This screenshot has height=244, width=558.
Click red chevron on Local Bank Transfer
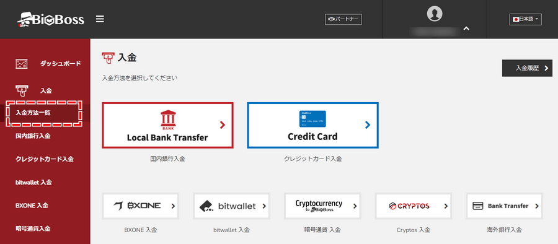pos(223,124)
